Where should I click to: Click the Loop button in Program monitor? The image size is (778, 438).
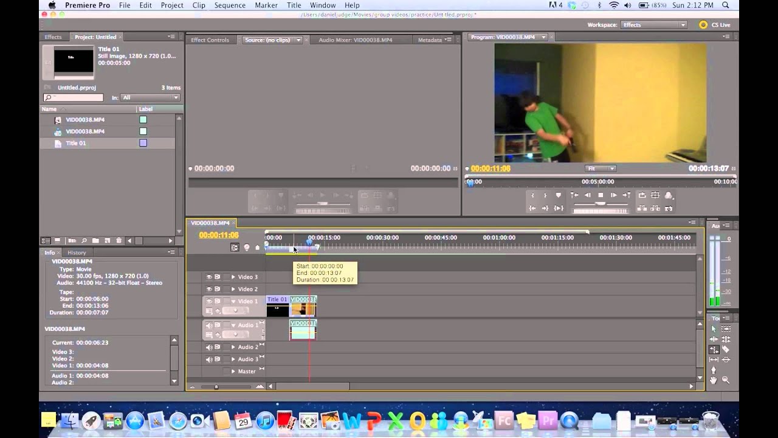642,195
